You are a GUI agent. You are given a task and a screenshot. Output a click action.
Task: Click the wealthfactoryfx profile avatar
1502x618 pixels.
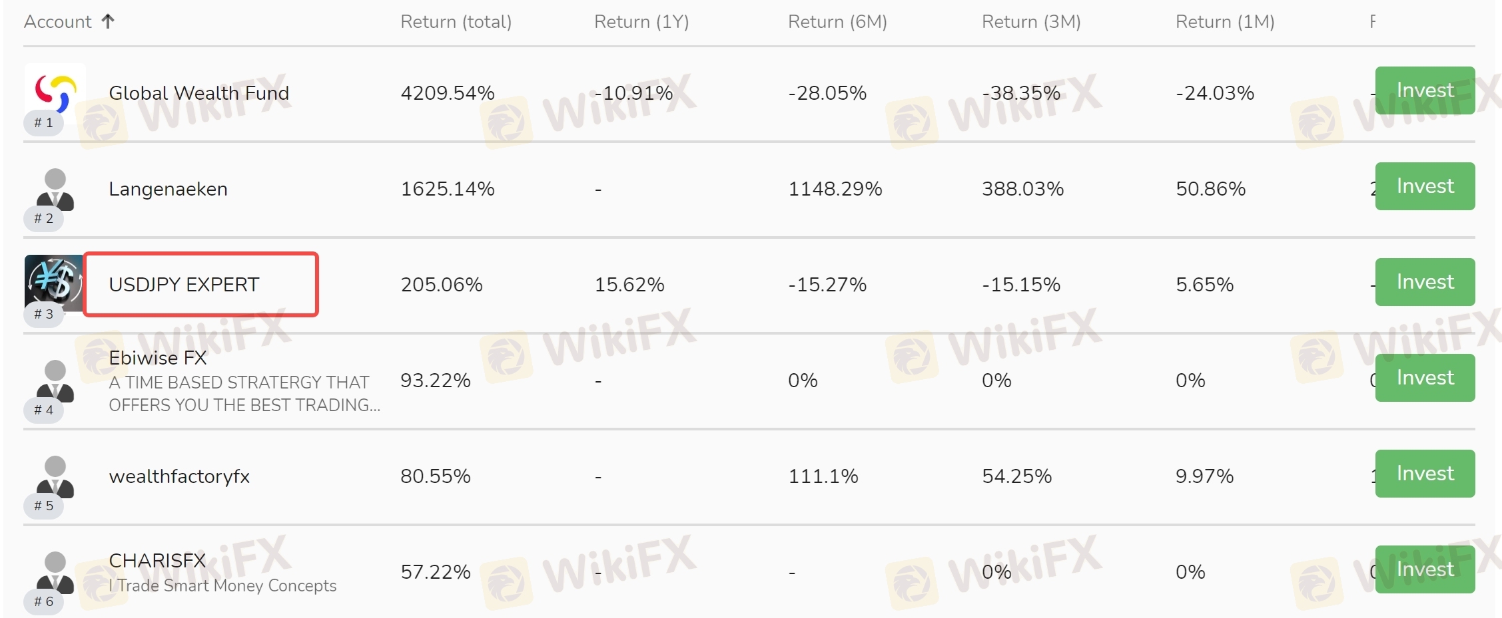pos(55,476)
